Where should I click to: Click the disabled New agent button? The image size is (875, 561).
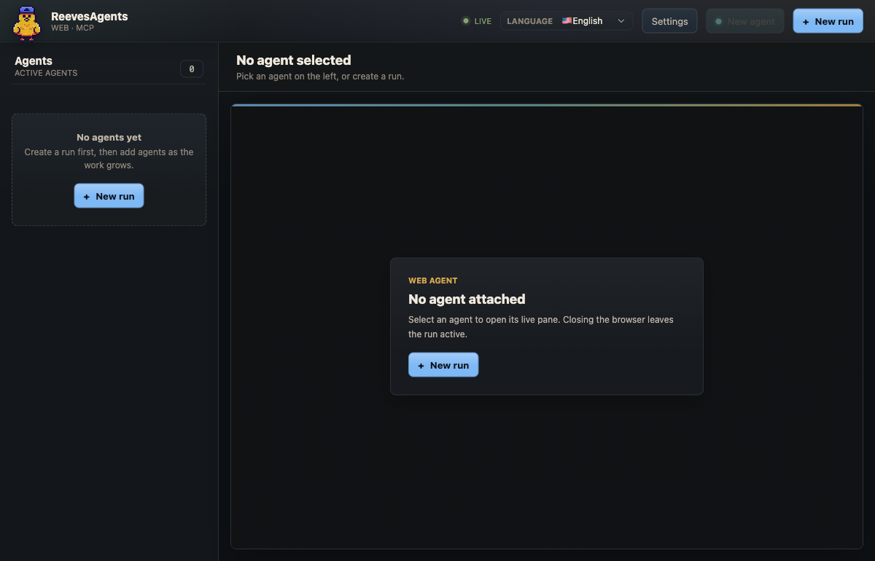coord(744,21)
